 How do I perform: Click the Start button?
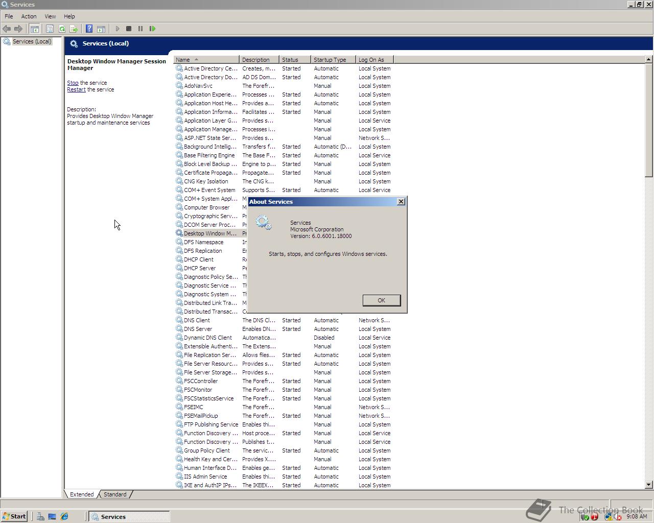click(x=14, y=516)
